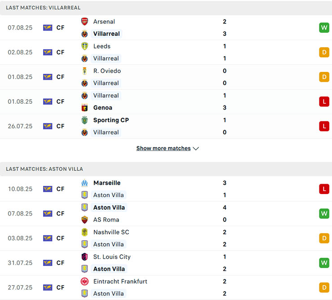The height and width of the screenshot is (300, 332).
Task: Open the Show more matches link
Action: (163, 148)
